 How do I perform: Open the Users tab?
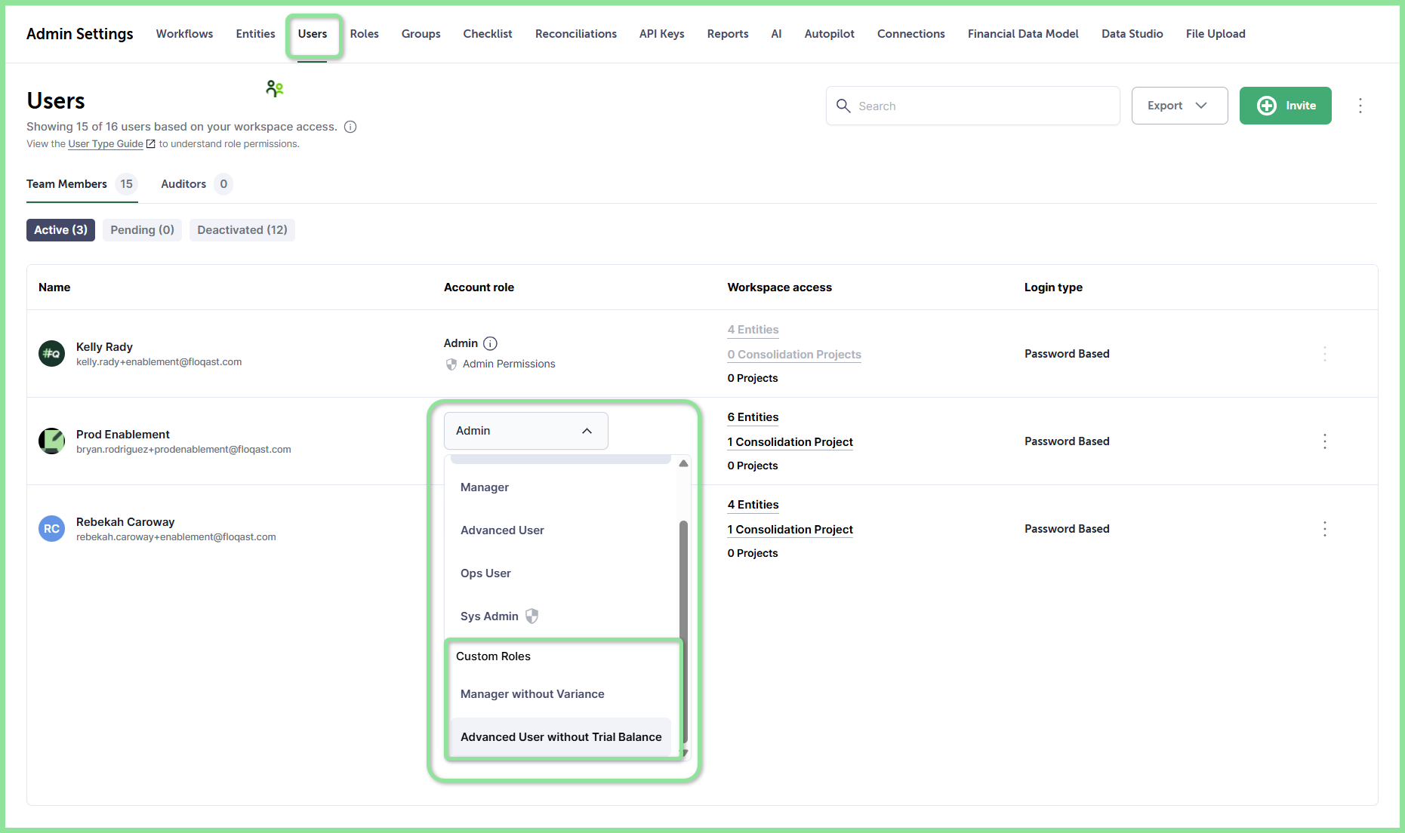click(x=313, y=34)
